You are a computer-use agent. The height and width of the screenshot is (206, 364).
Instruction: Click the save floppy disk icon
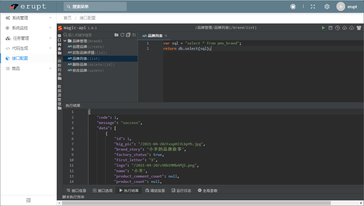[330, 28]
